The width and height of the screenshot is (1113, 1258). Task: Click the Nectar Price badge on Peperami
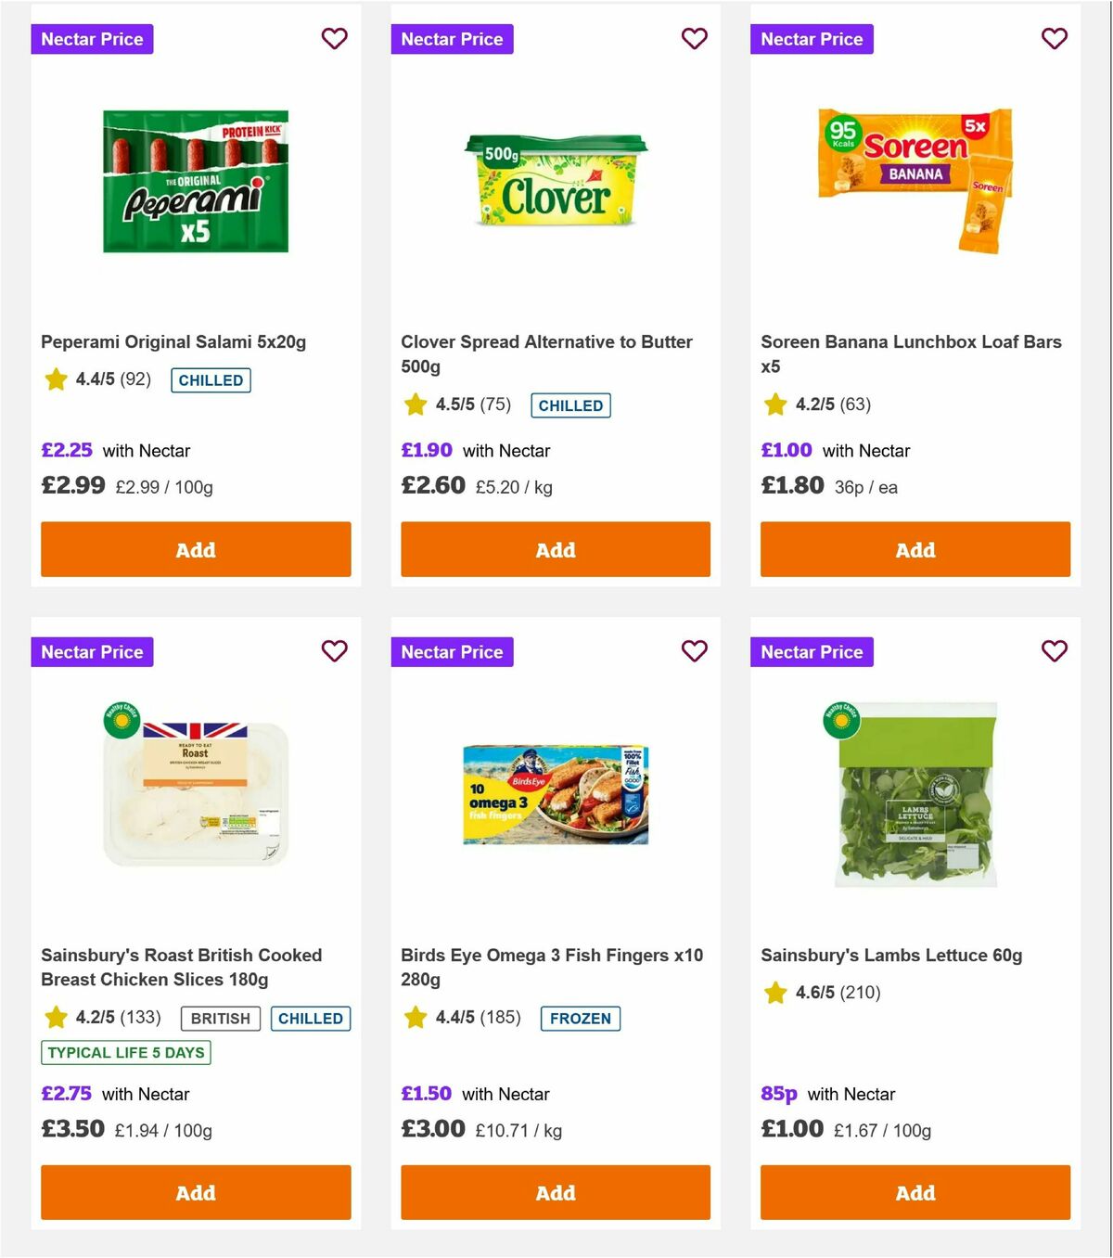click(92, 39)
